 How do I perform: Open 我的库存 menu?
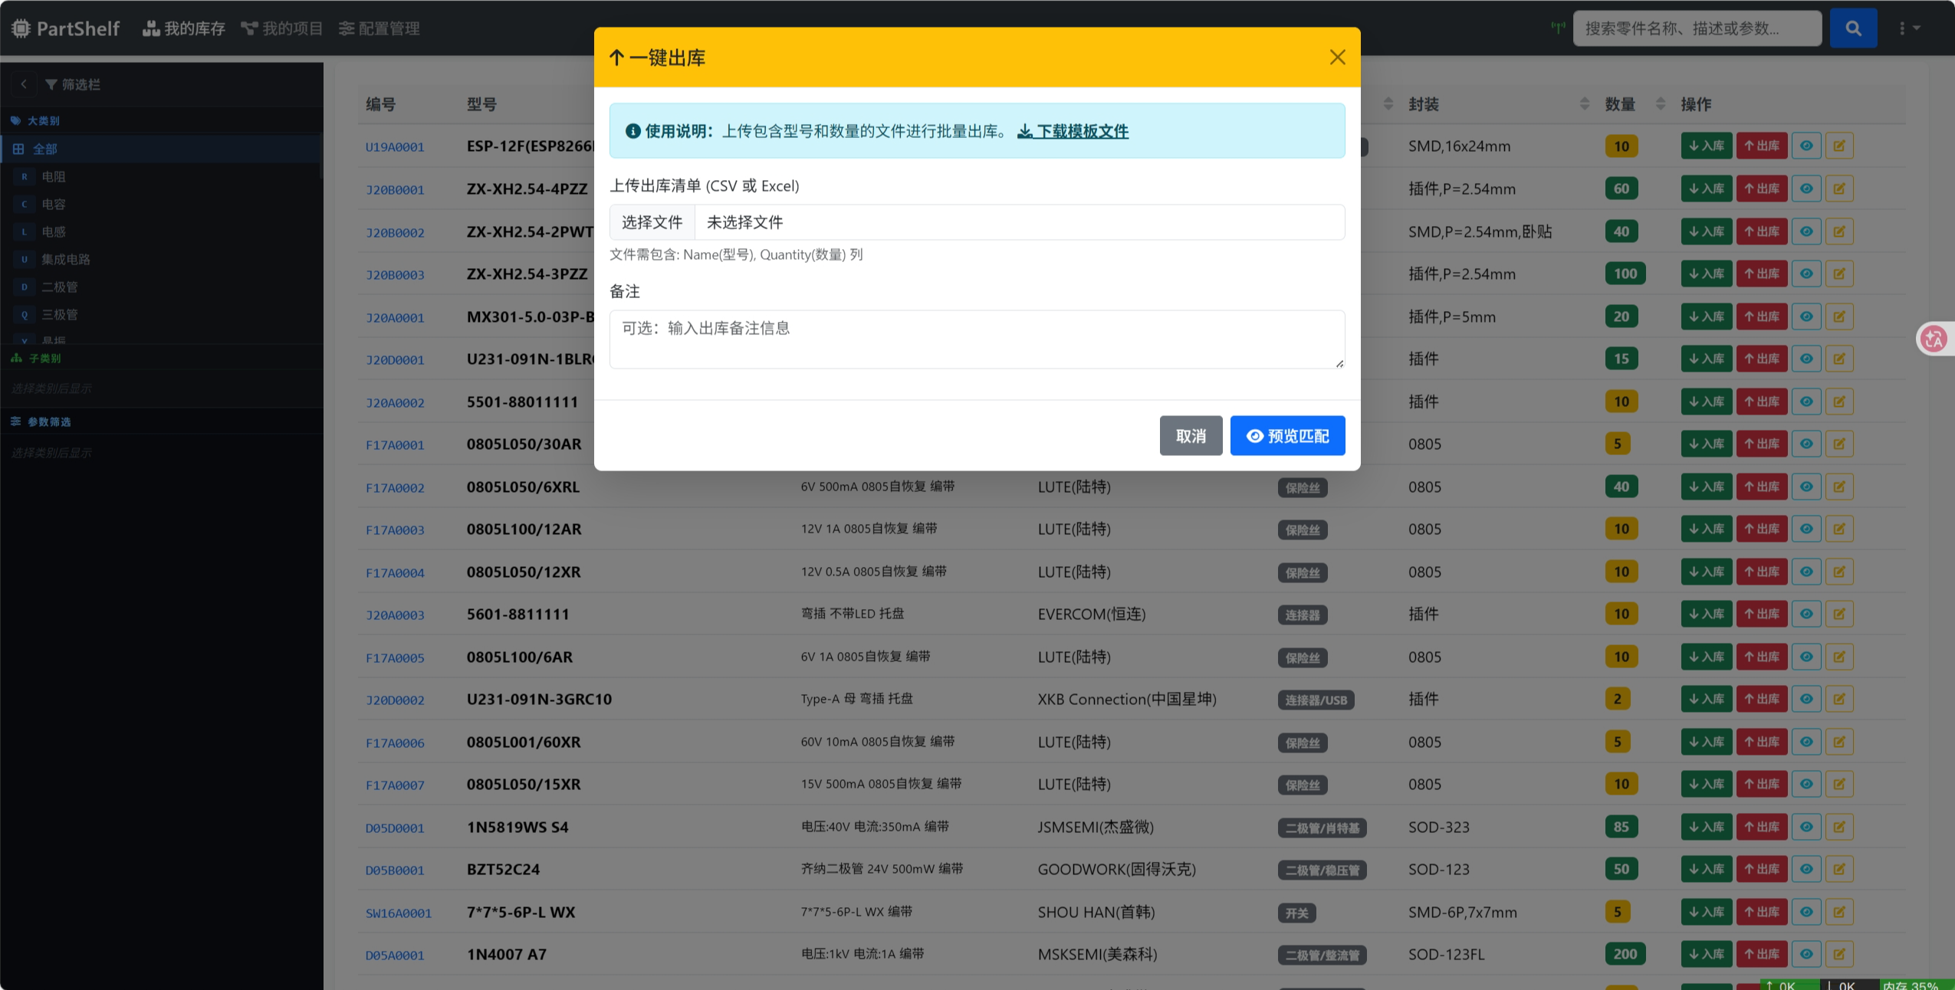tap(184, 28)
